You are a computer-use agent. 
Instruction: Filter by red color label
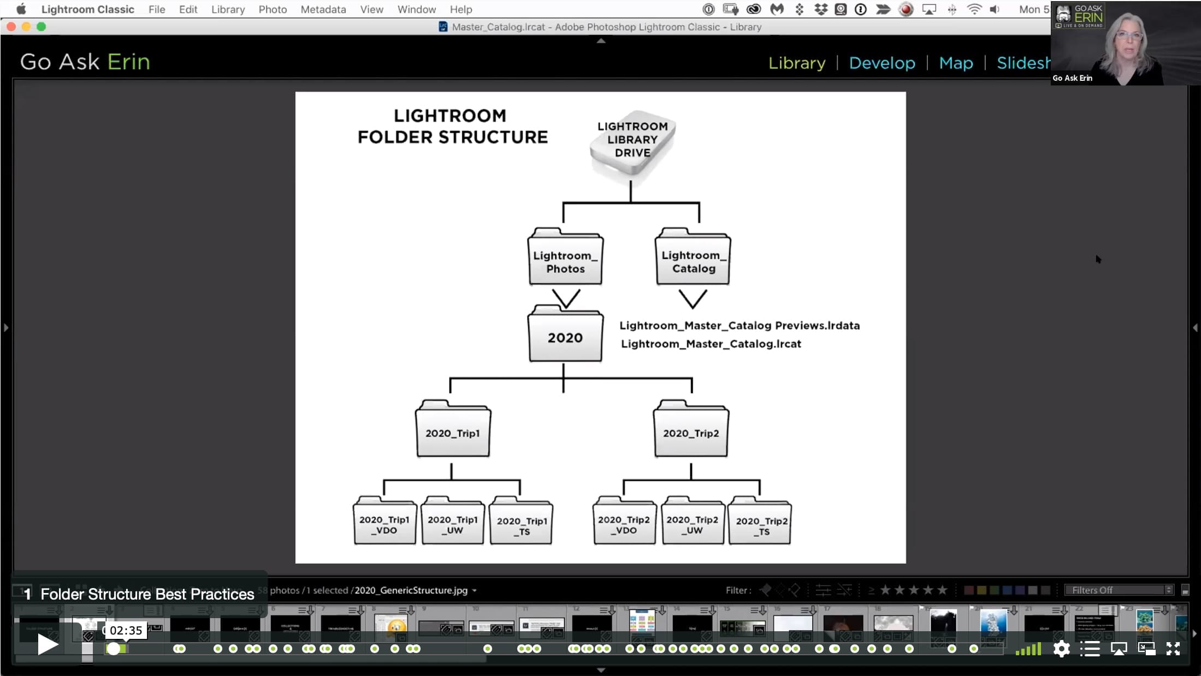point(969,590)
